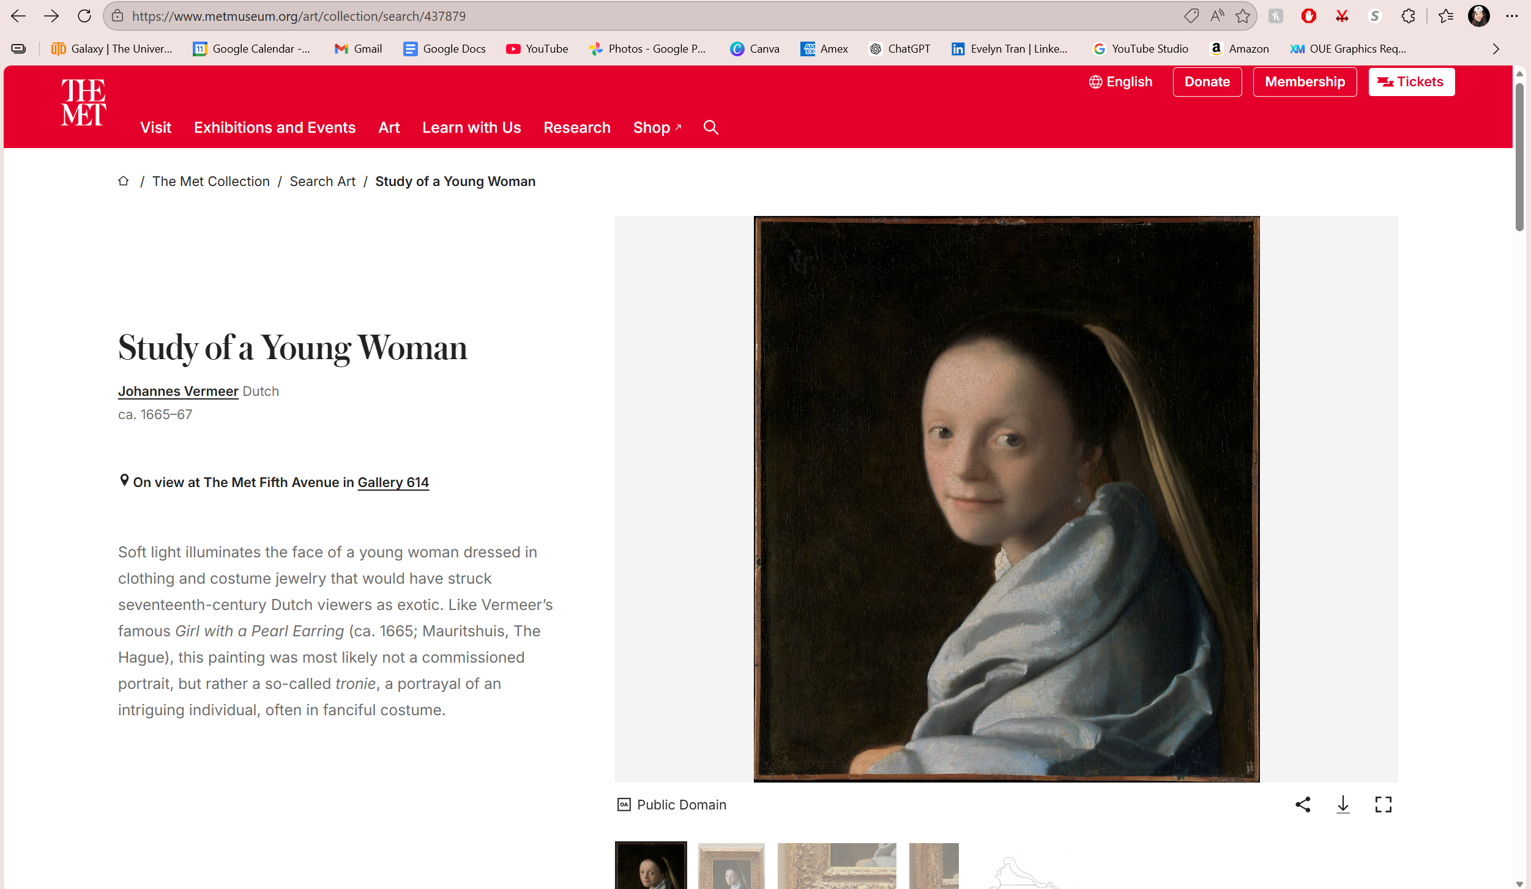This screenshot has width=1531, height=889.
Task: Click the share icon below the painting
Action: 1303,805
